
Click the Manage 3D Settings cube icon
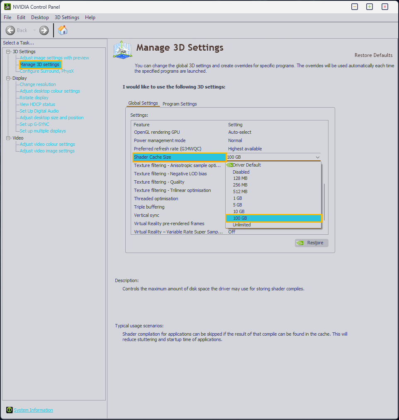coord(122,49)
